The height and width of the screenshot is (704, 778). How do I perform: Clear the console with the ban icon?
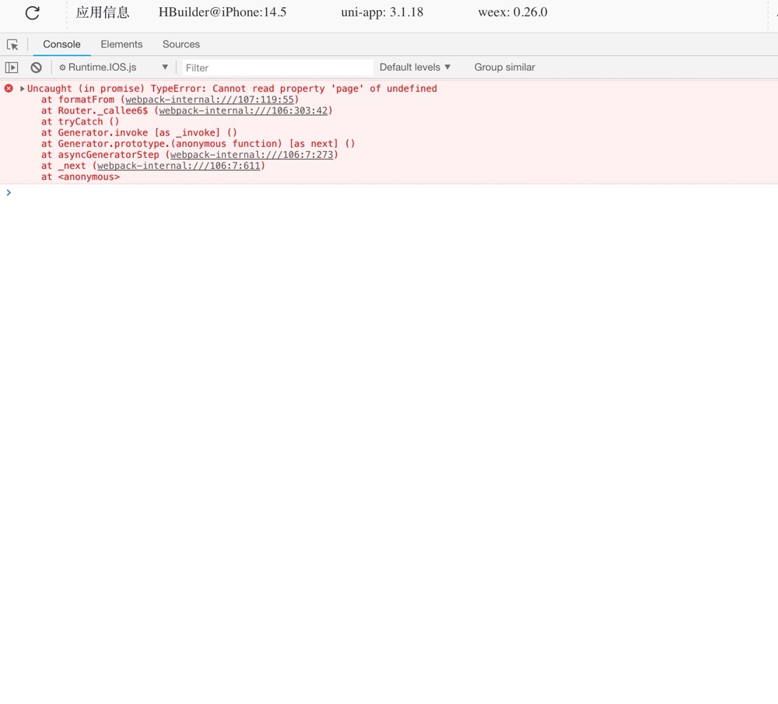[36, 68]
